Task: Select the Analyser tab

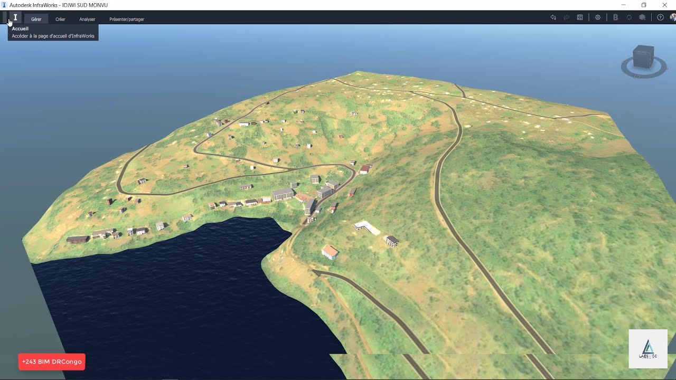Action: point(87,19)
